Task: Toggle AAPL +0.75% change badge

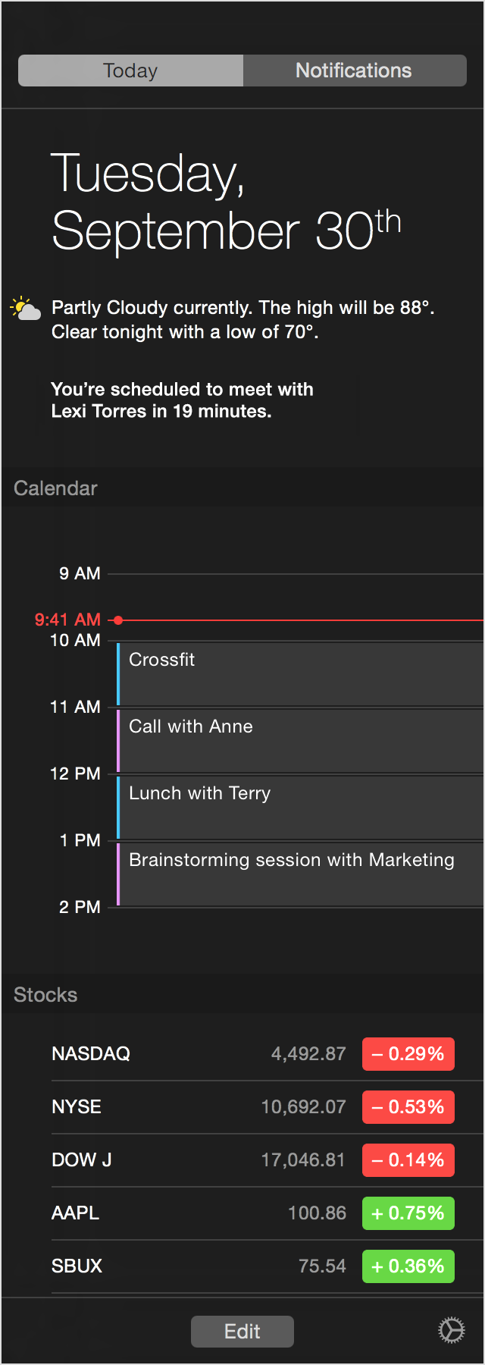Action: pyautogui.click(x=408, y=1213)
